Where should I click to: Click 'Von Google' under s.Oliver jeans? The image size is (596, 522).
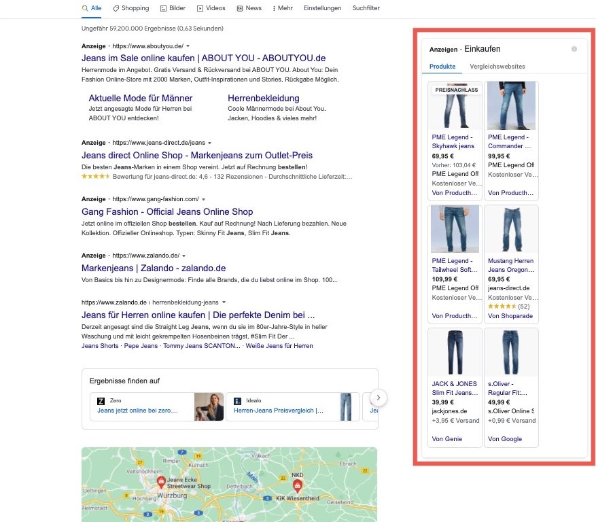tap(505, 439)
